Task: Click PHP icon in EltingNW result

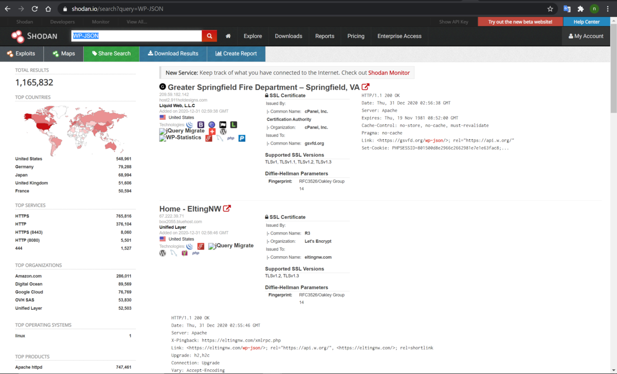Action: [x=196, y=253]
